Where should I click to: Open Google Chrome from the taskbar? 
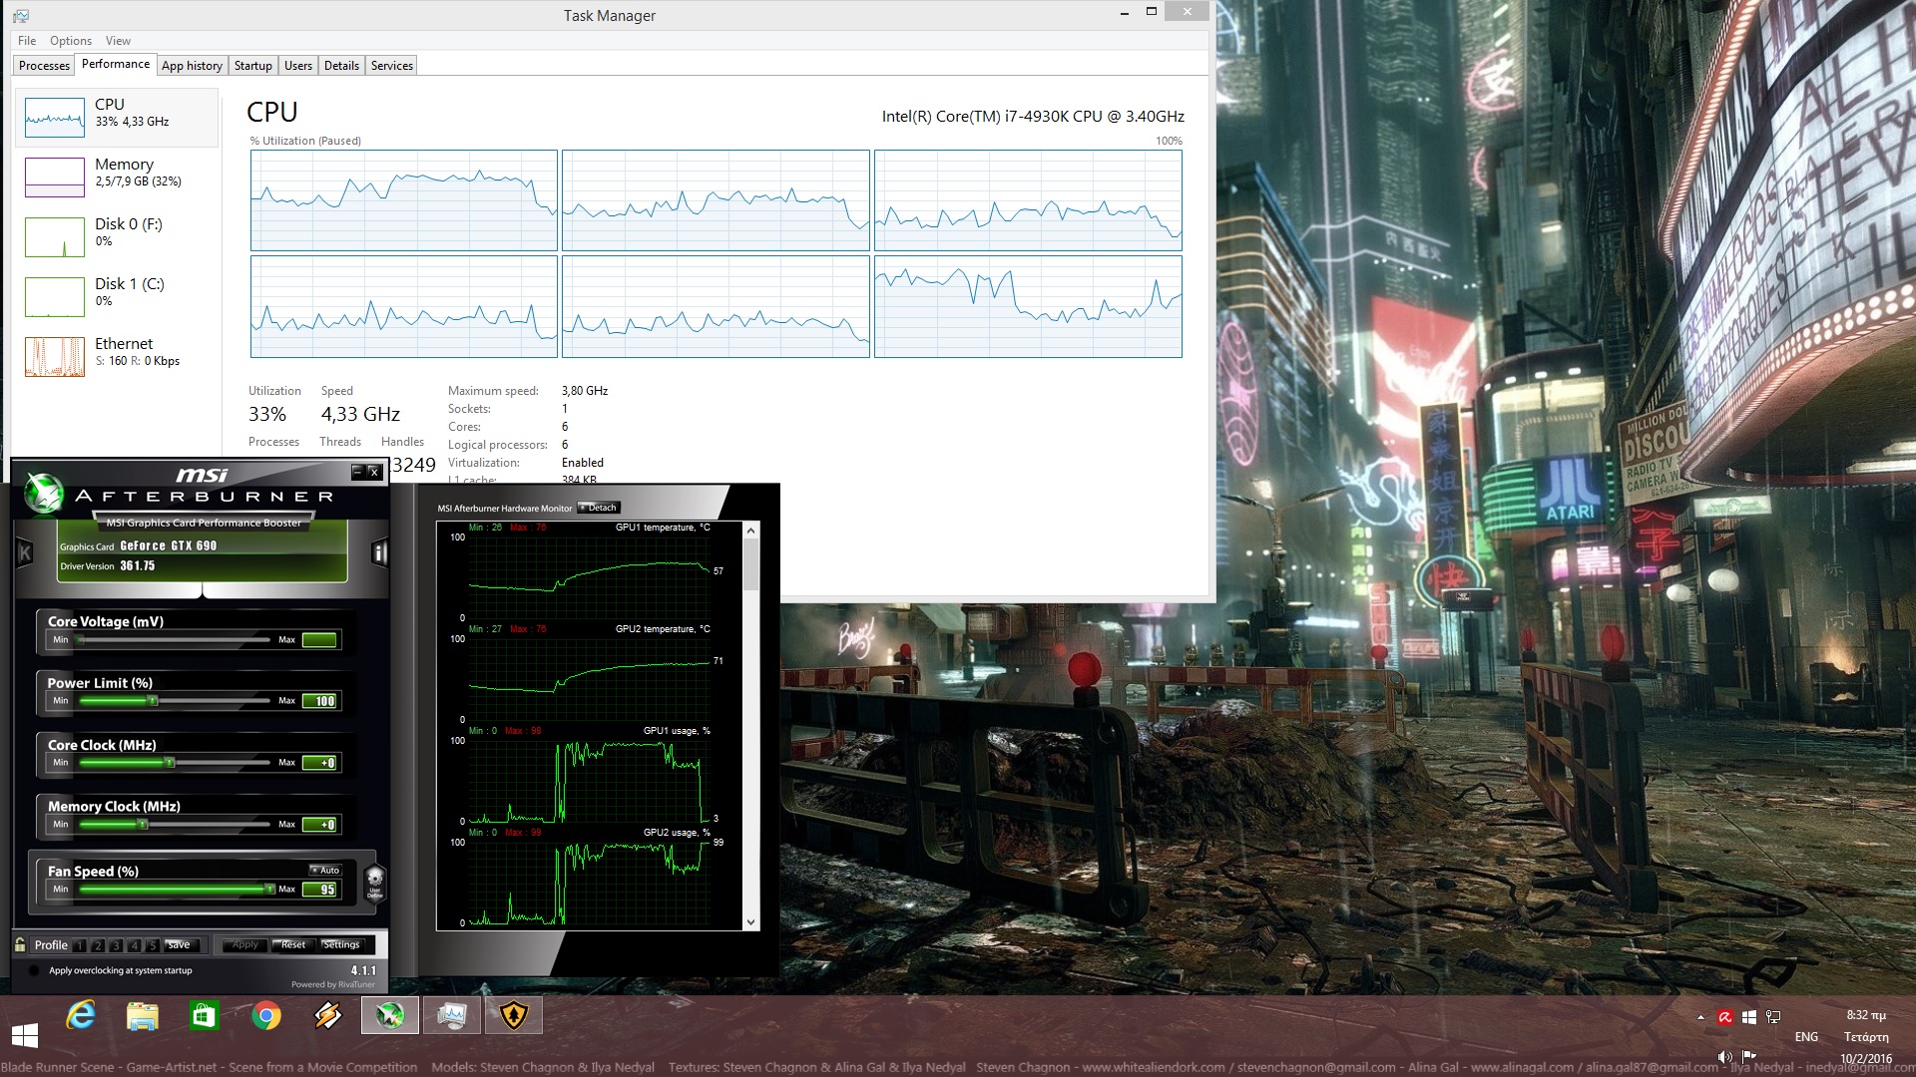pos(266,1015)
